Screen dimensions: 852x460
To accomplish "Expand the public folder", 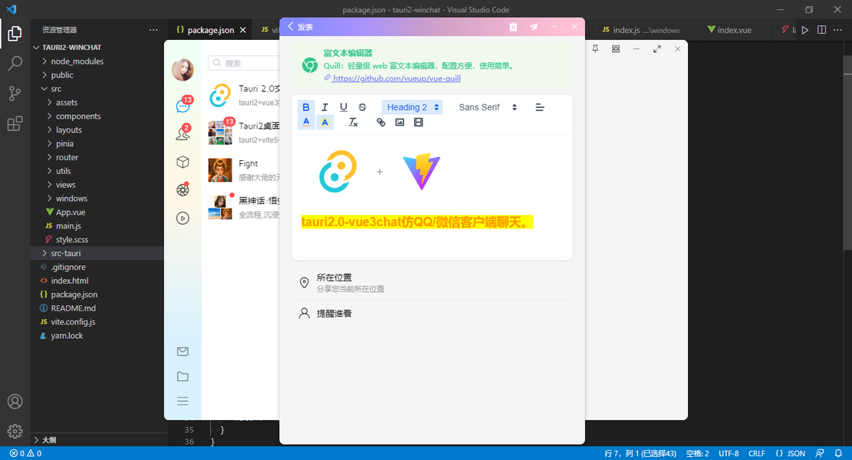I will [x=97, y=75].
